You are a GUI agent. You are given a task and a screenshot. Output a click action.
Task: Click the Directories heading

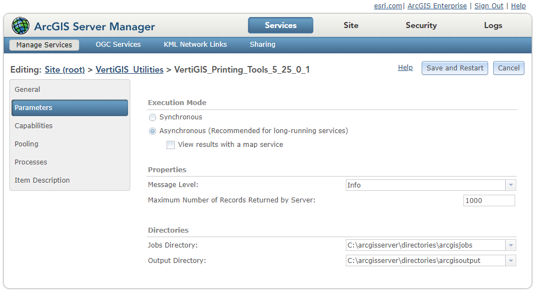click(168, 230)
